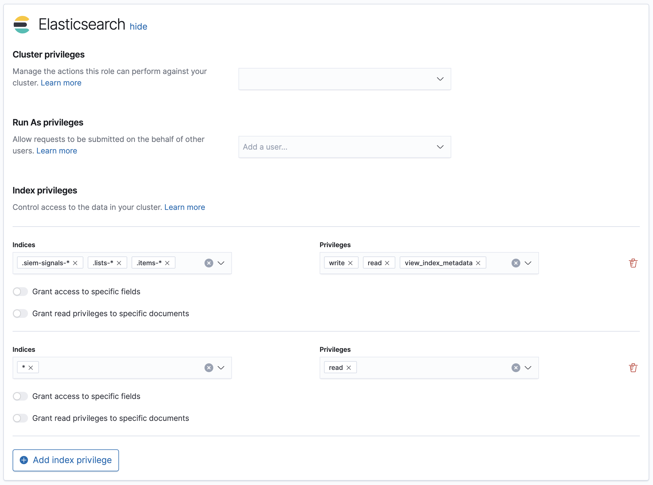
Task: Delete the second index privilege row
Action: 633,367
